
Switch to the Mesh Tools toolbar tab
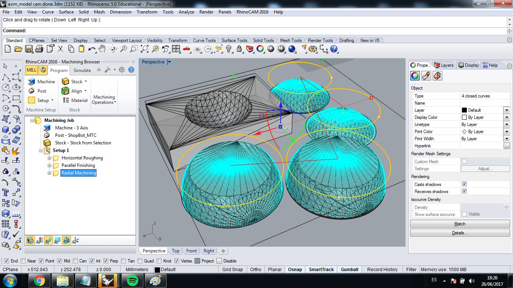tap(291, 40)
